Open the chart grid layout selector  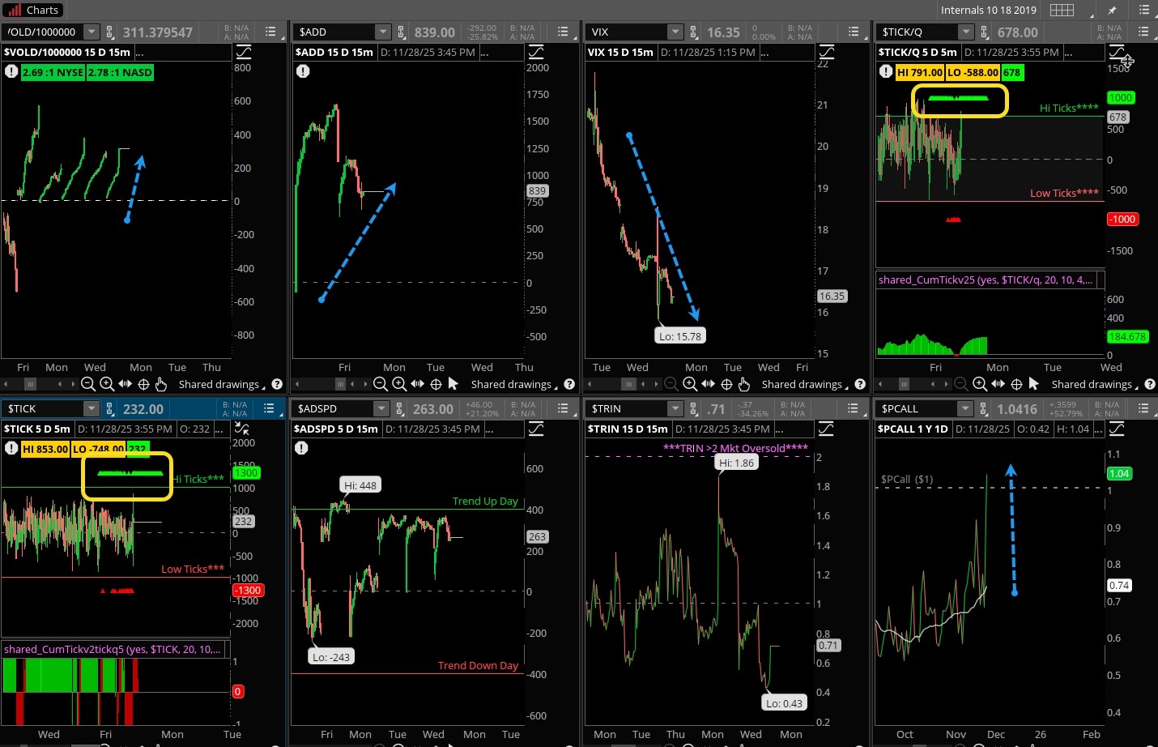click(1062, 10)
